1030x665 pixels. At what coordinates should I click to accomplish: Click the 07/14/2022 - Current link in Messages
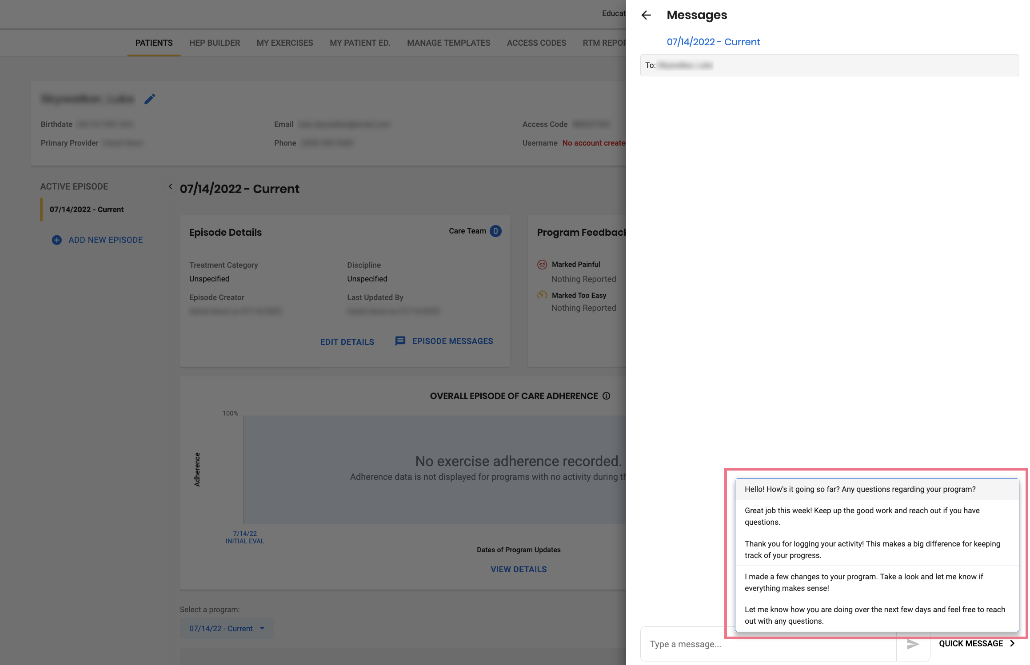713,42
